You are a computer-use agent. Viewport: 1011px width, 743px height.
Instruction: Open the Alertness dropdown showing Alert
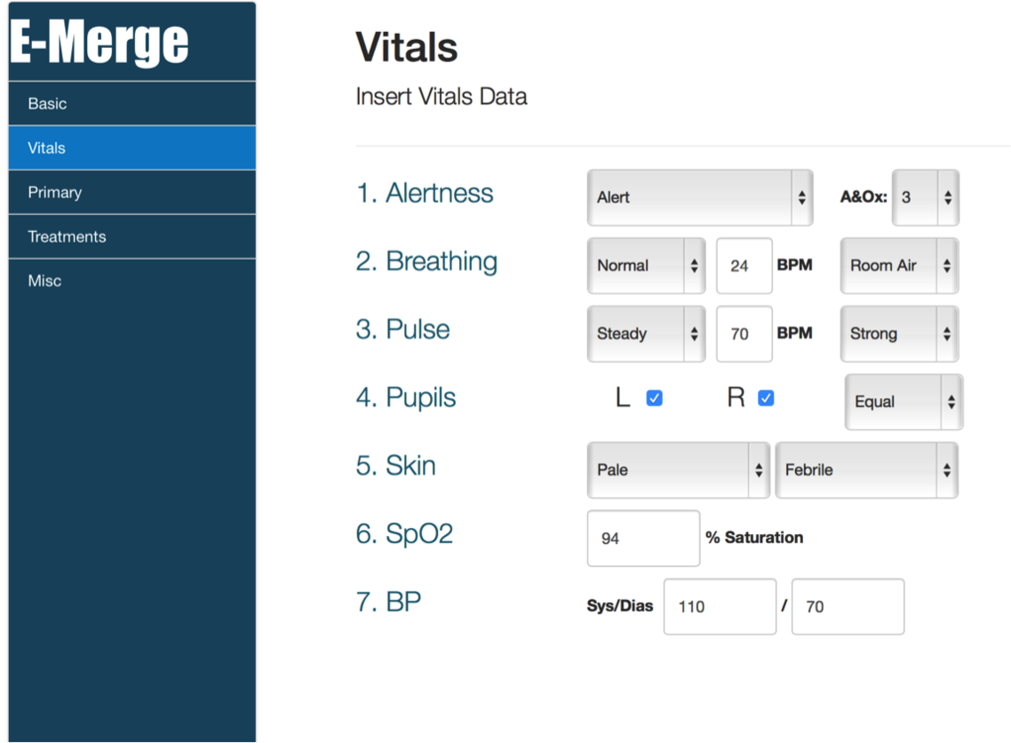point(700,197)
